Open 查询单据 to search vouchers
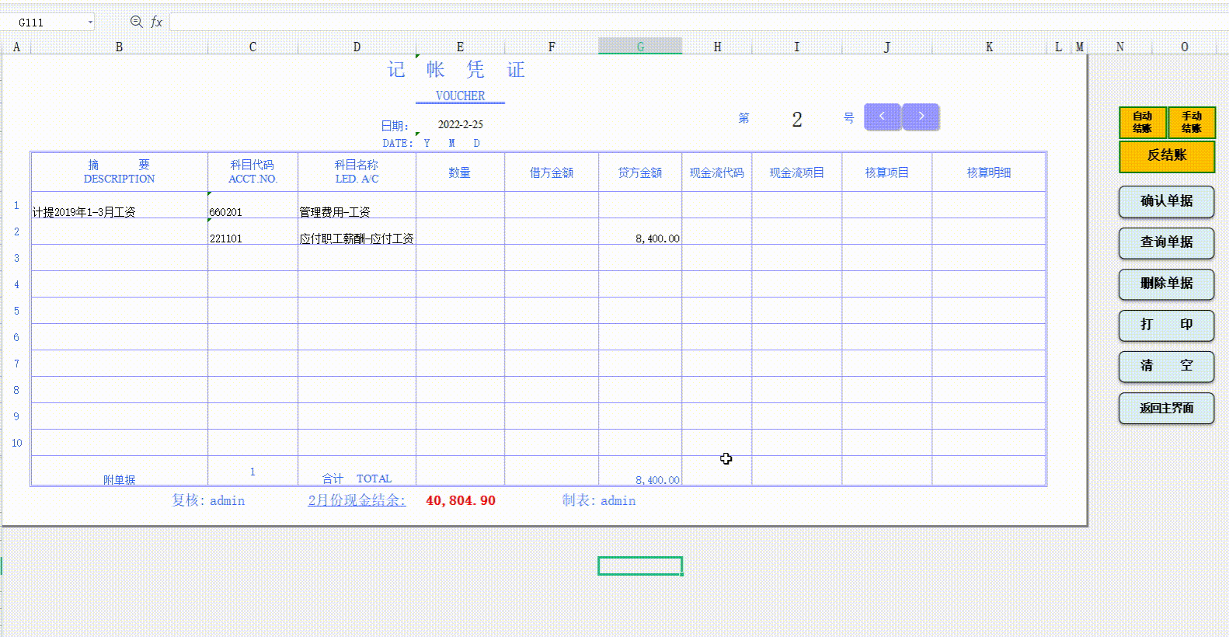This screenshot has height=637, width=1229. [1166, 242]
